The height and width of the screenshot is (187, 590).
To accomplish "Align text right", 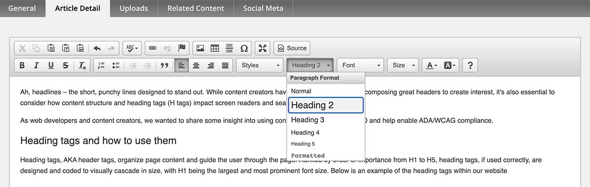I will [x=211, y=65].
